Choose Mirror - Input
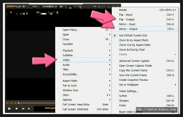 point(145,24)
